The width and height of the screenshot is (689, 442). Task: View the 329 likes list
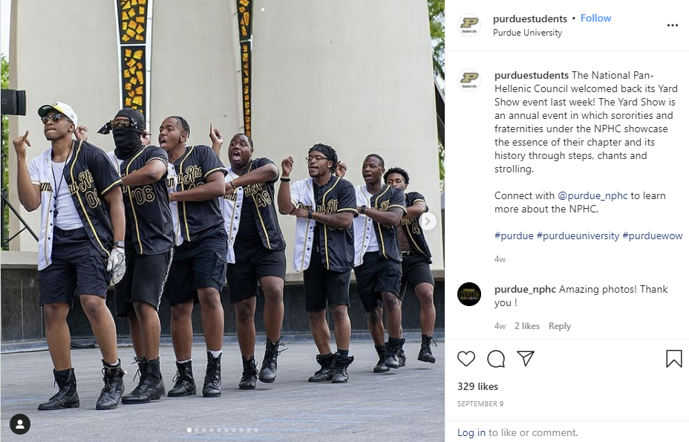[477, 386]
